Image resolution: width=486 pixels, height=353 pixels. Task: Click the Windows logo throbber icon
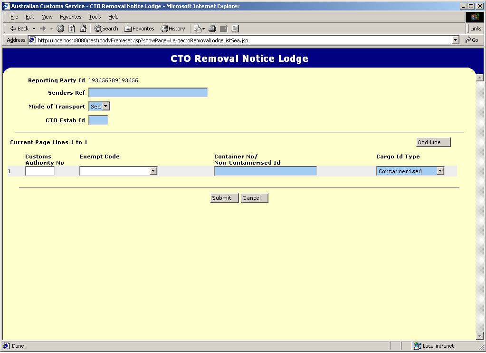click(x=474, y=17)
